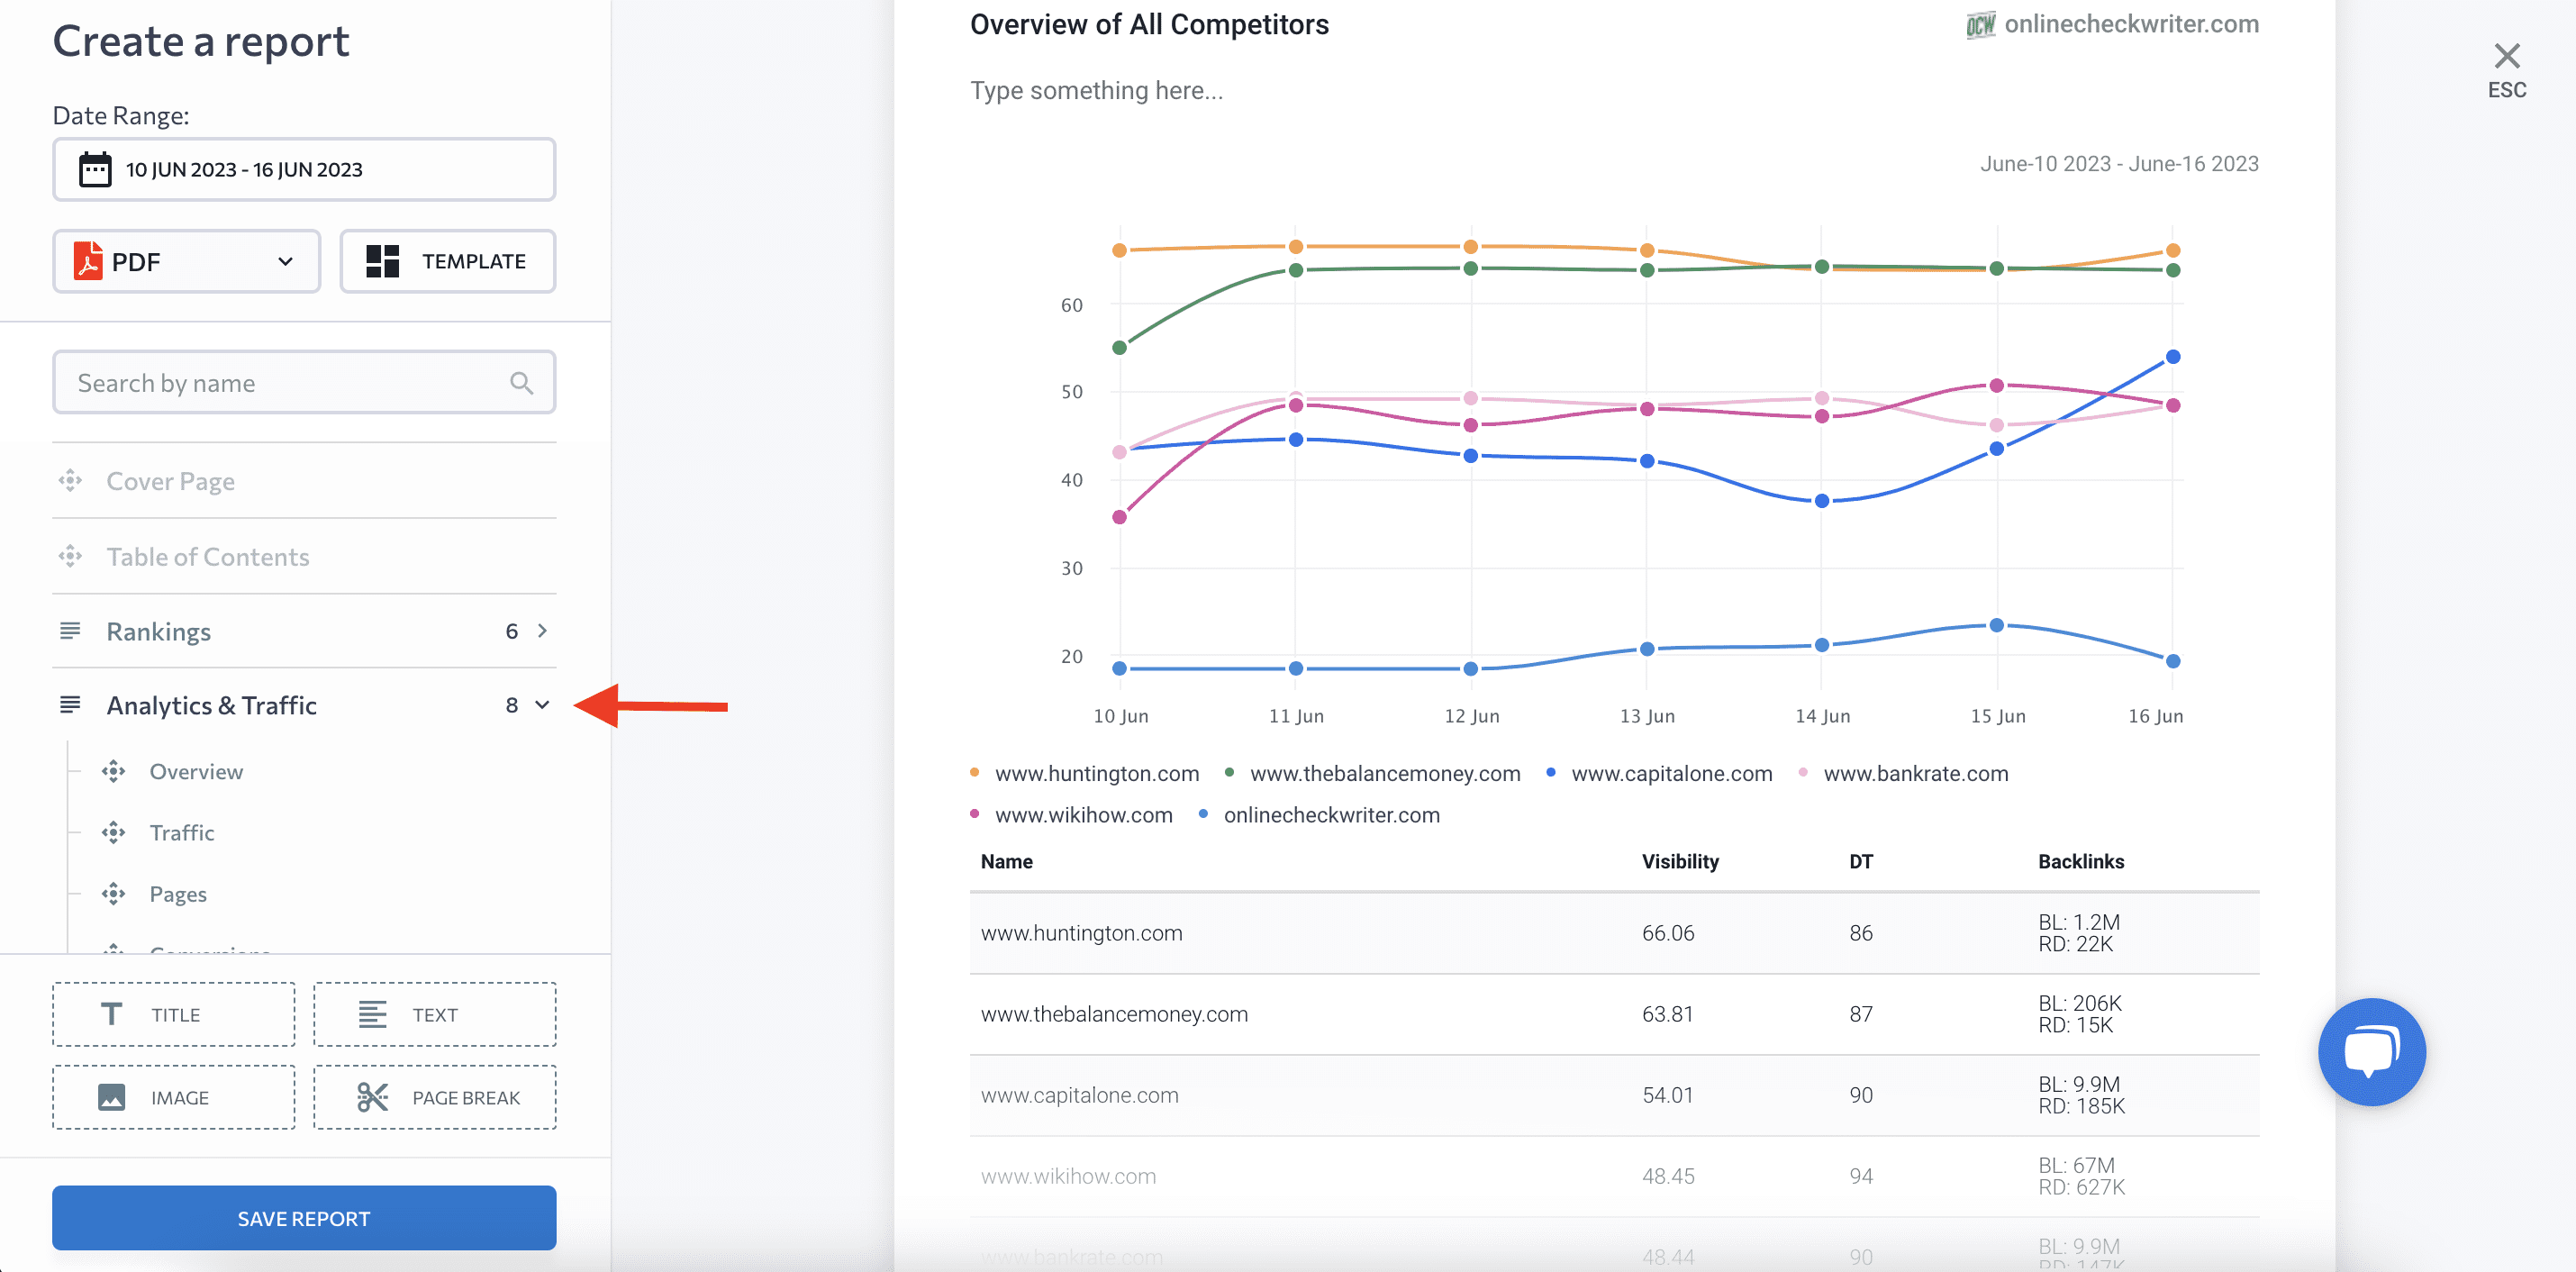Click the Name column header

[1006, 861]
